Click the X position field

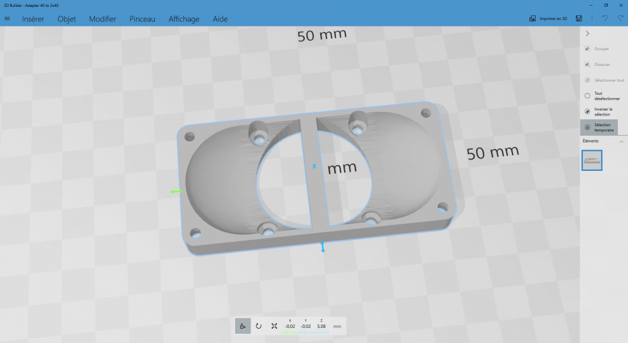click(x=290, y=325)
